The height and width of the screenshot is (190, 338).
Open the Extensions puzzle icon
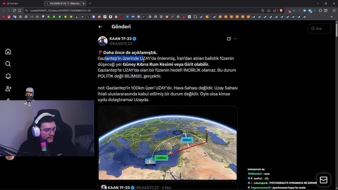(320, 11)
